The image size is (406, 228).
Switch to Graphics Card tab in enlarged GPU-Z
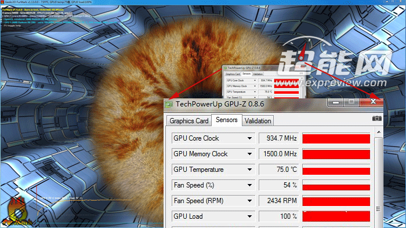(x=188, y=121)
